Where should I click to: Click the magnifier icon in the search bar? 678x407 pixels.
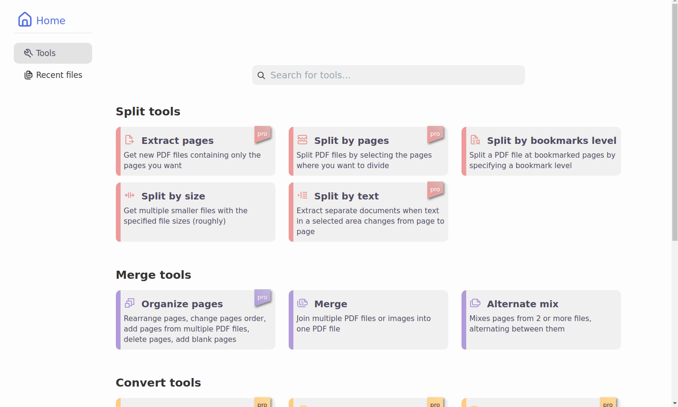coord(261,75)
